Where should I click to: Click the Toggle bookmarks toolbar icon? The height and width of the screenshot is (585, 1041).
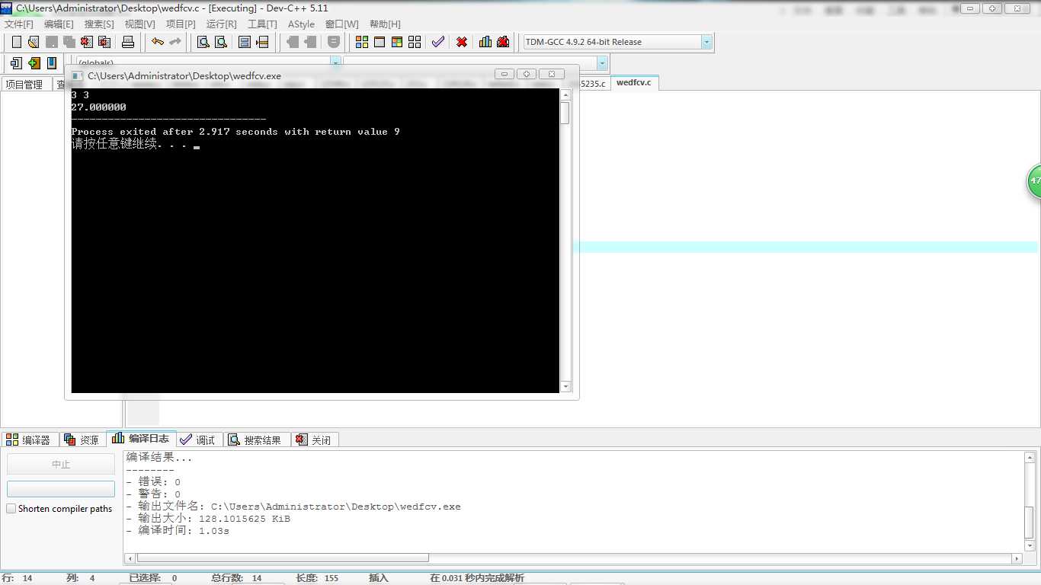[34, 63]
